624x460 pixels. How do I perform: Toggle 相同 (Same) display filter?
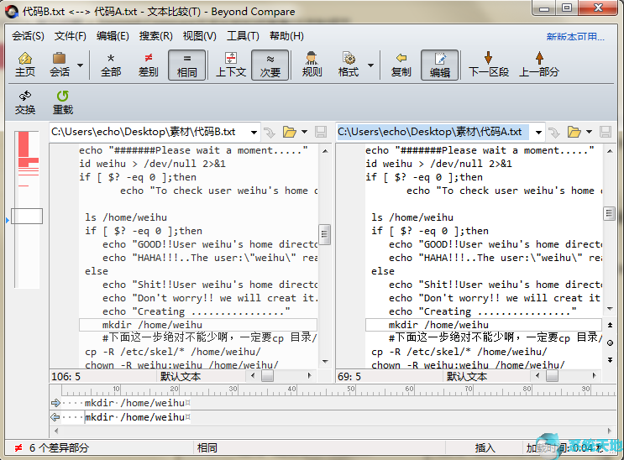(x=186, y=65)
